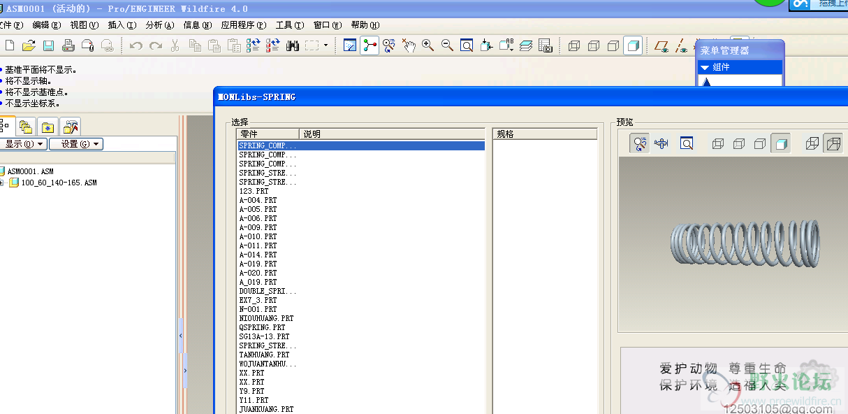Select JUANKUANG.PRT in the parts list

(266, 409)
